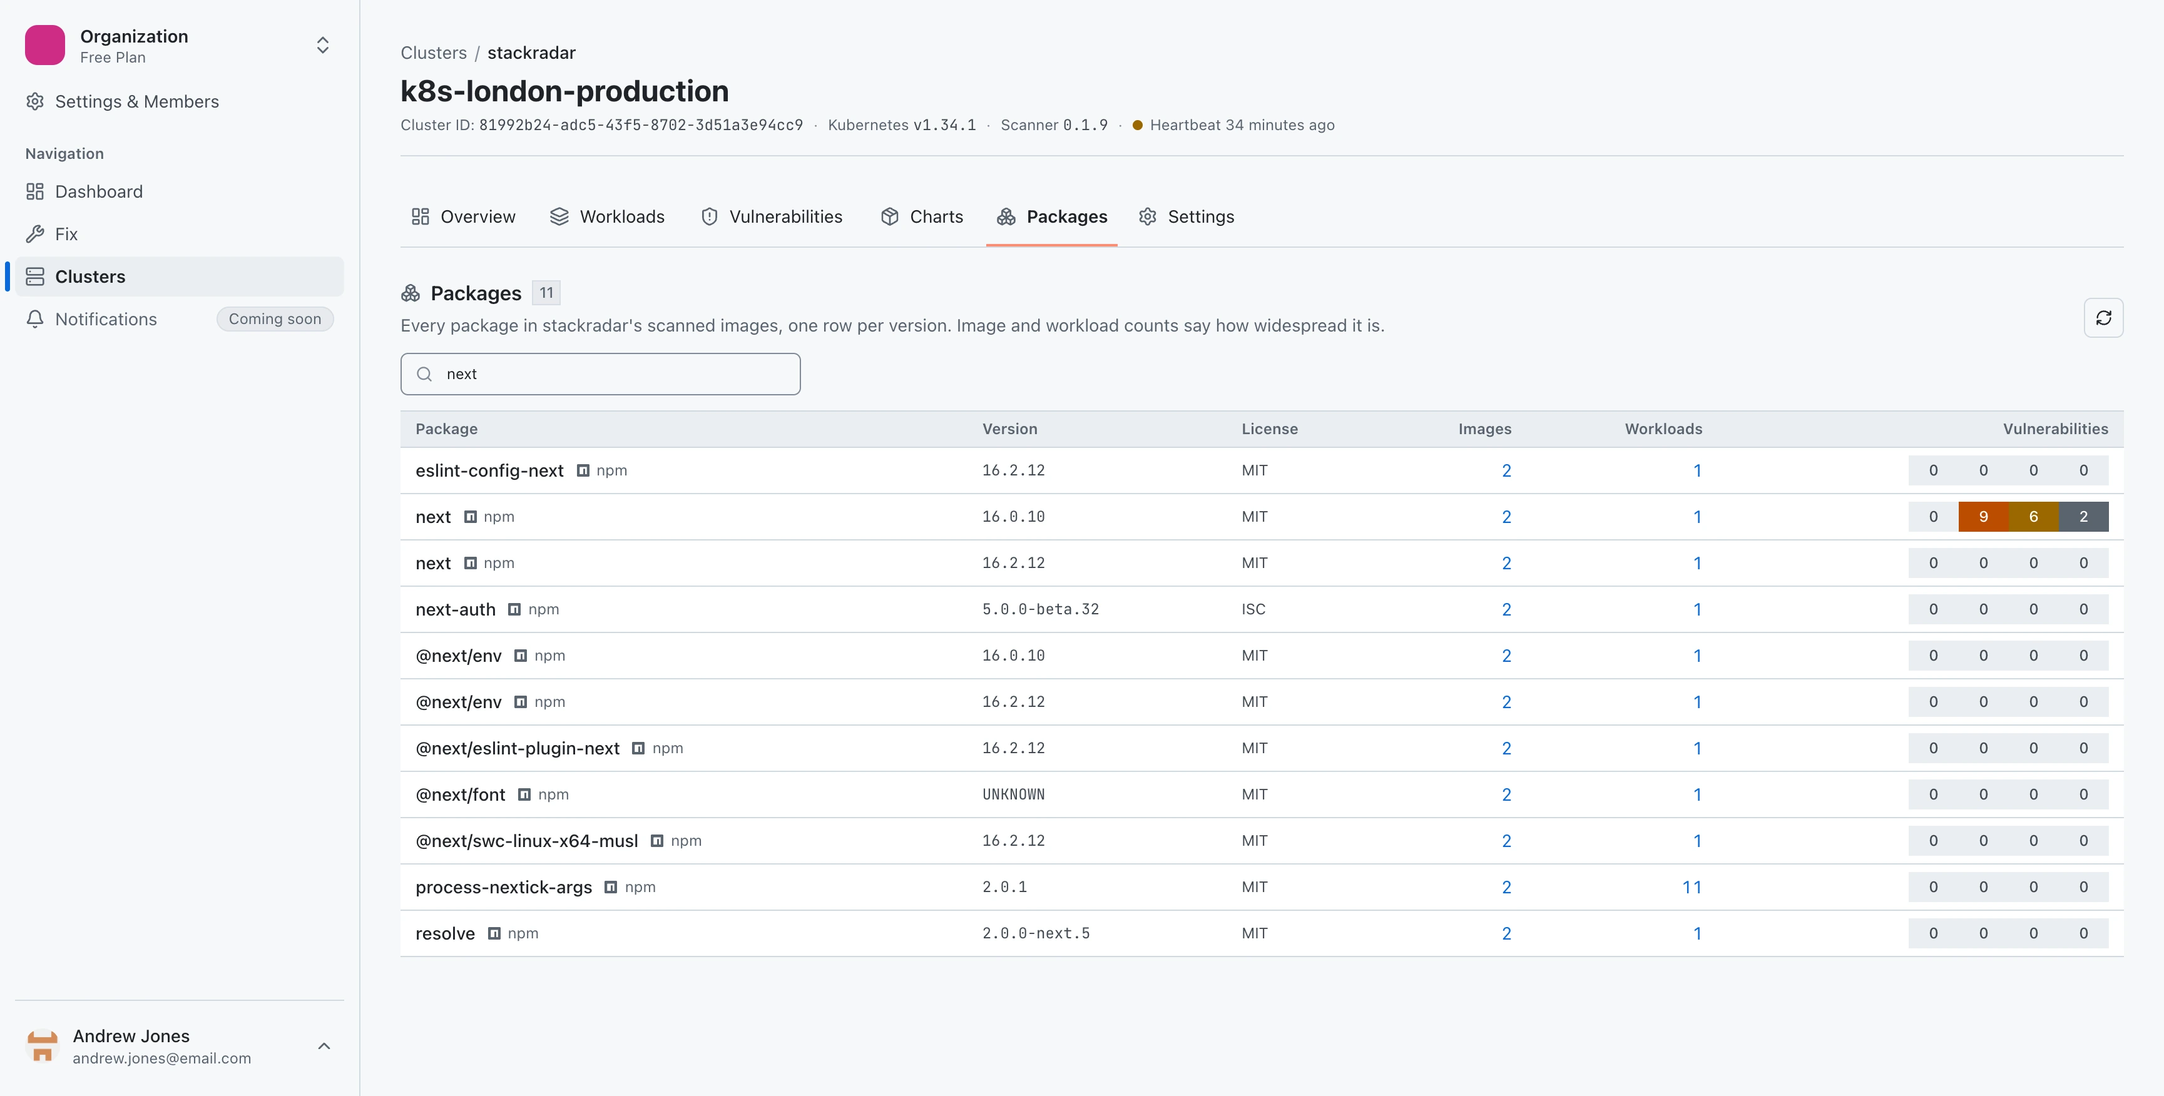The height and width of the screenshot is (1096, 2164).
Task: Click the Workloads column header
Action: [1663, 429]
